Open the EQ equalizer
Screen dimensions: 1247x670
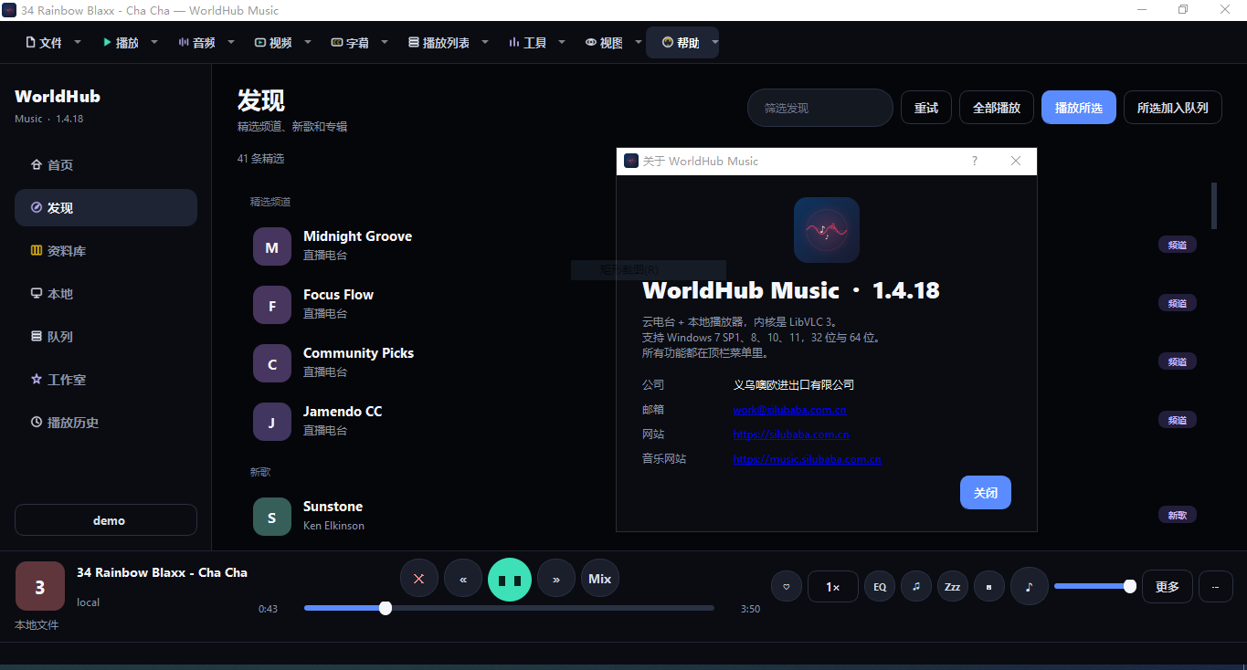880,586
